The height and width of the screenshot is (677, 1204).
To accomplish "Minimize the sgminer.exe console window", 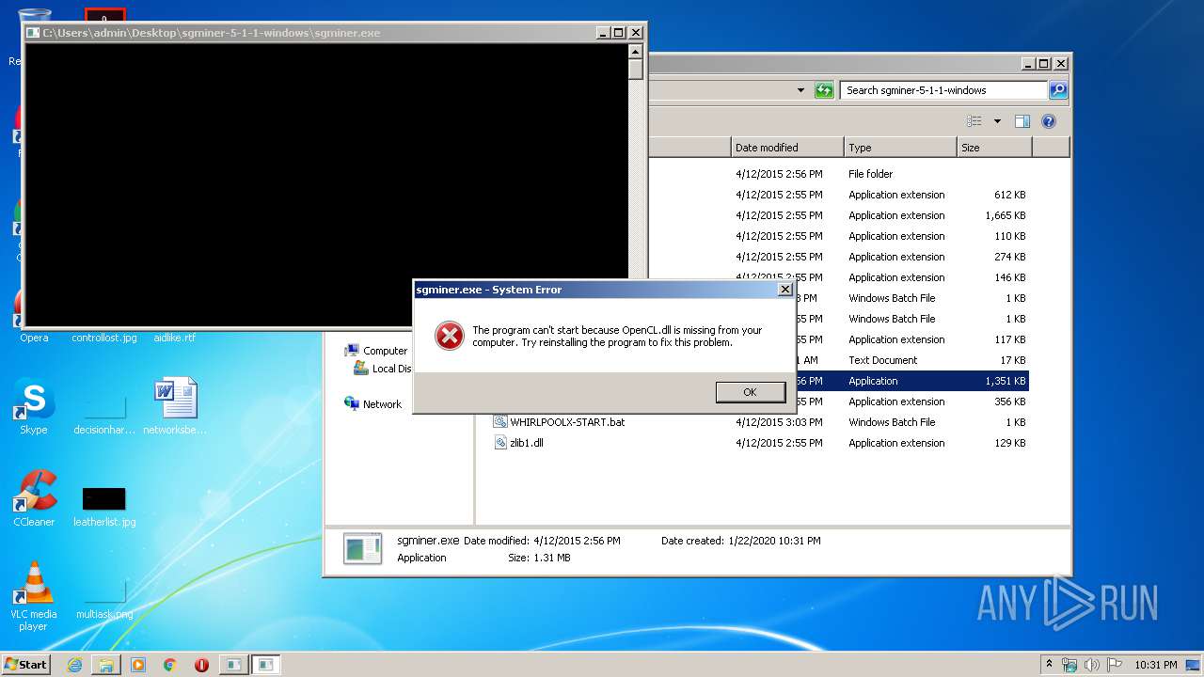I will [x=603, y=33].
